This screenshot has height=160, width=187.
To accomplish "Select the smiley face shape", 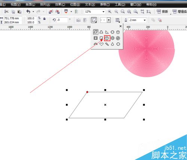I will (107, 38).
